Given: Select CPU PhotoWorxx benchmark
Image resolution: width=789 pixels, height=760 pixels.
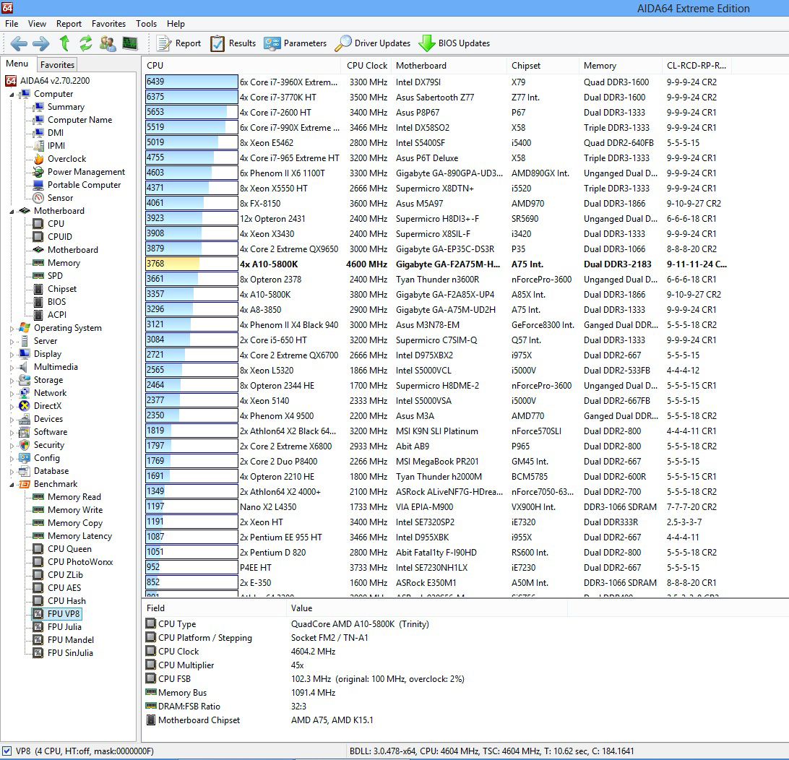Looking at the screenshot, I should 80,562.
